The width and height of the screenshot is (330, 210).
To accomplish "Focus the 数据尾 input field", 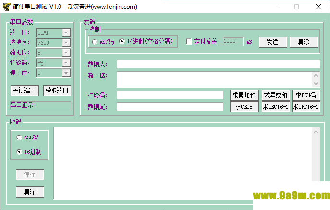I will coord(170,107).
